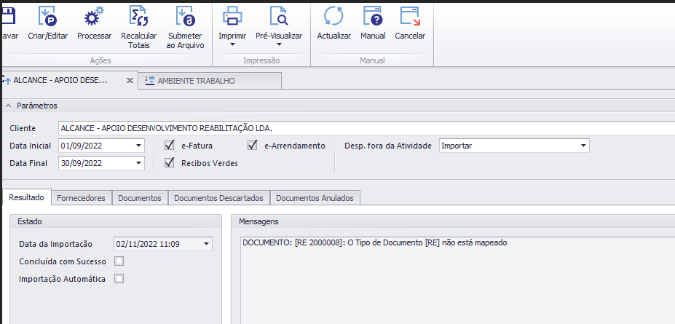Run the Processar gear icon
The image size is (675, 324).
click(94, 17)
